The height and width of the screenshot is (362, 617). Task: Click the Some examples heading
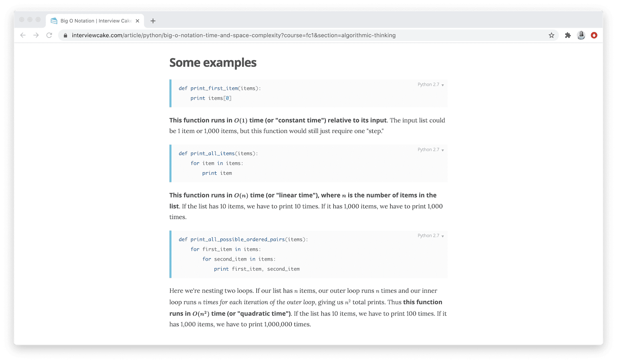[213, 63]
